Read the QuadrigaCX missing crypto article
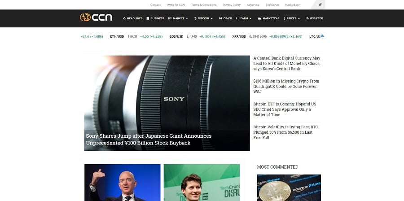Screen dimensions: 404x201 point(286,86)
